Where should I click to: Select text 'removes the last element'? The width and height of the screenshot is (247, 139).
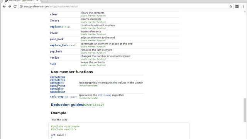(96, 50)
